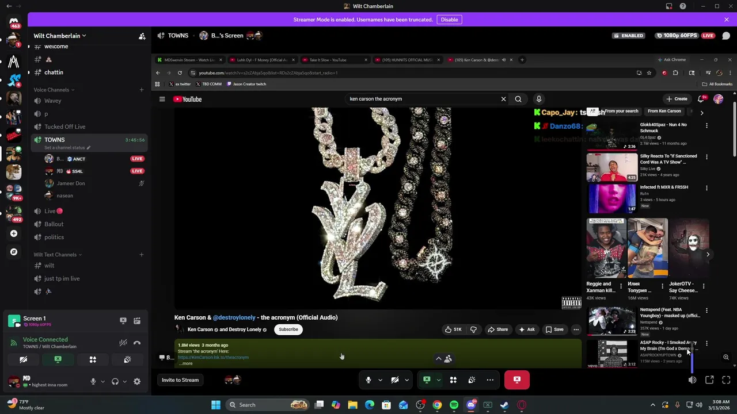Image resolution: width=737 pixels, height=414 pixels.
Task: Open more options ellipsis in stream controls
Action: pyautogui.click(x=490, y=380)
